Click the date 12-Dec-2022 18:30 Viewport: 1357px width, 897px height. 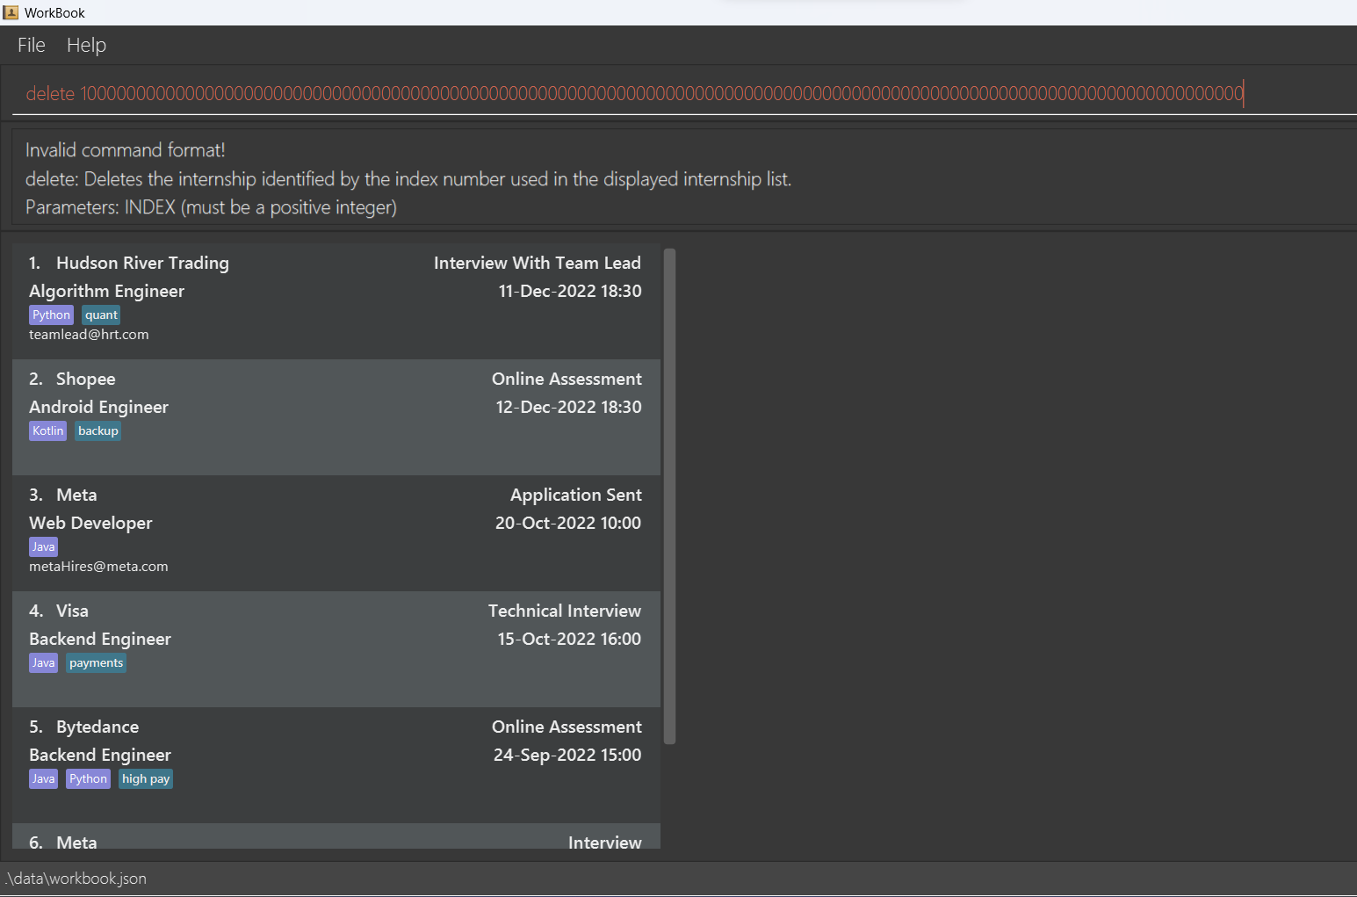point(569,407)
